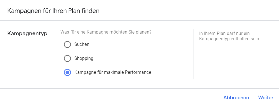Click the question 'Was für eine Kampagne möchten Sie planen?'
Image resolution: width=279 pixels, height=104 pixels.
[x=106, y=32]
